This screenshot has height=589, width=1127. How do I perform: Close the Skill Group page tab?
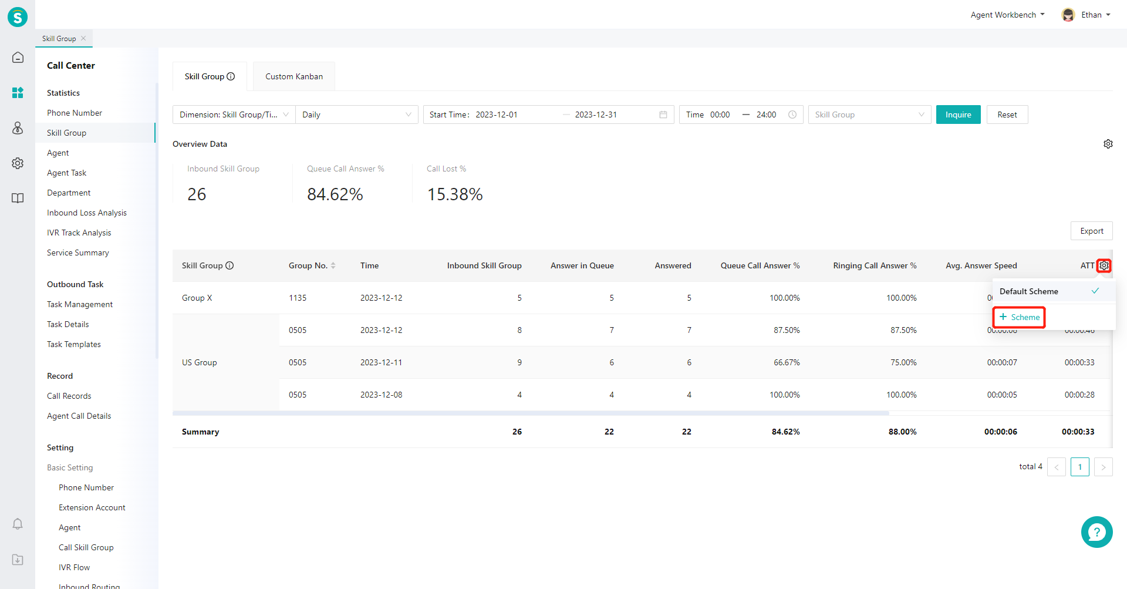[x=83, y=38]
